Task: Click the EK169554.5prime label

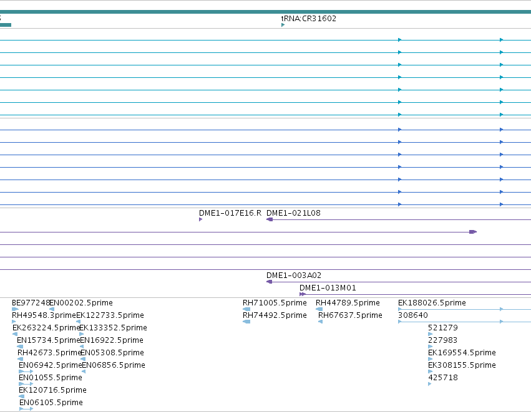Action: coord(462,353)
